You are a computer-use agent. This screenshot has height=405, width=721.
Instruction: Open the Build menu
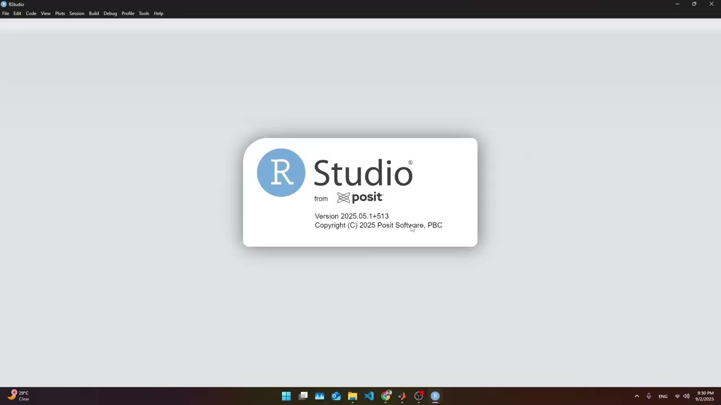click(x=94, y=13)
